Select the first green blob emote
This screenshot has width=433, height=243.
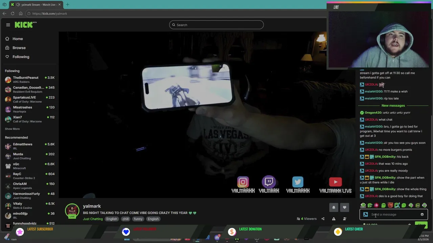pos(363,205)
